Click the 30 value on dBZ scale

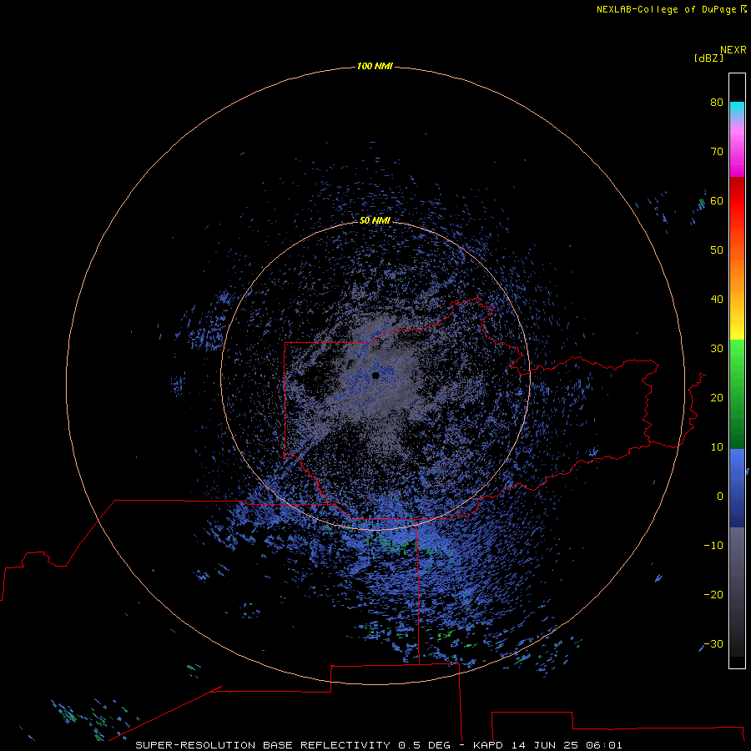pos(717,348)
